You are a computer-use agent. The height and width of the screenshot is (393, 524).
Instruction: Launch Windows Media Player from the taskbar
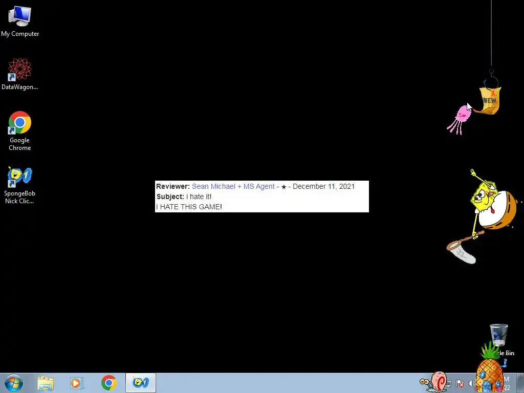coord(77,383)
